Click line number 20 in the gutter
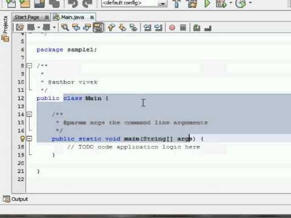This screenshot has height=218, width=291. click(x=21, y=163)
